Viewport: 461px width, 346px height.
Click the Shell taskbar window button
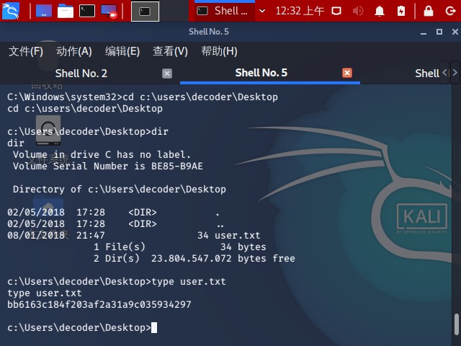pyautogui.click(x=224, y=12)
